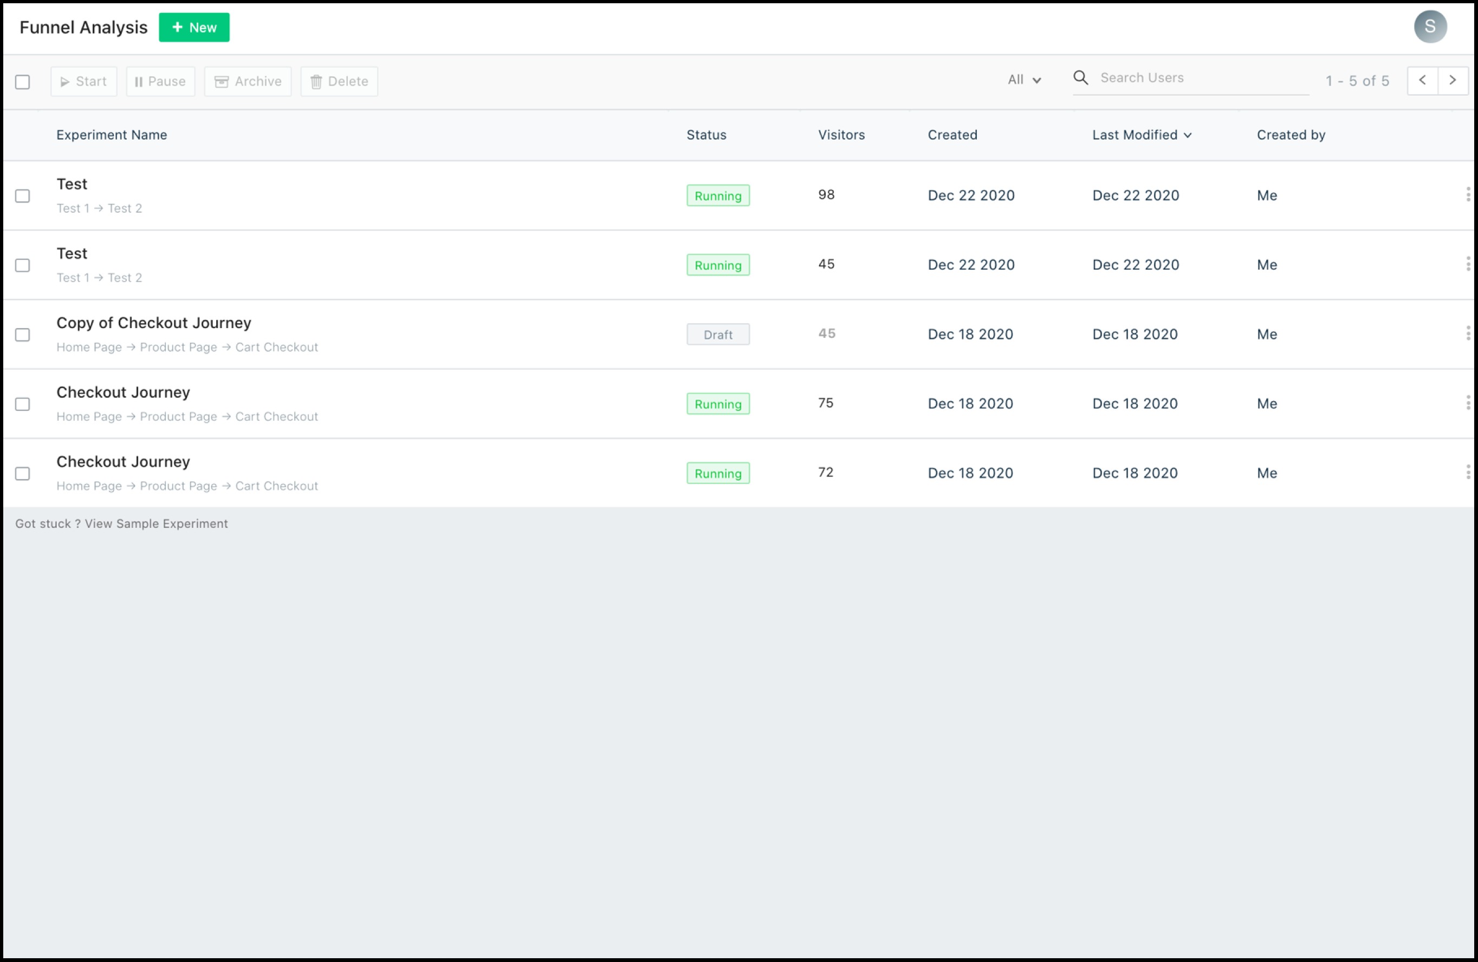The height and width of the screenshot is (962, 1478).
Task: Click the Funnel Analysis page title
Action: [84, 27]
